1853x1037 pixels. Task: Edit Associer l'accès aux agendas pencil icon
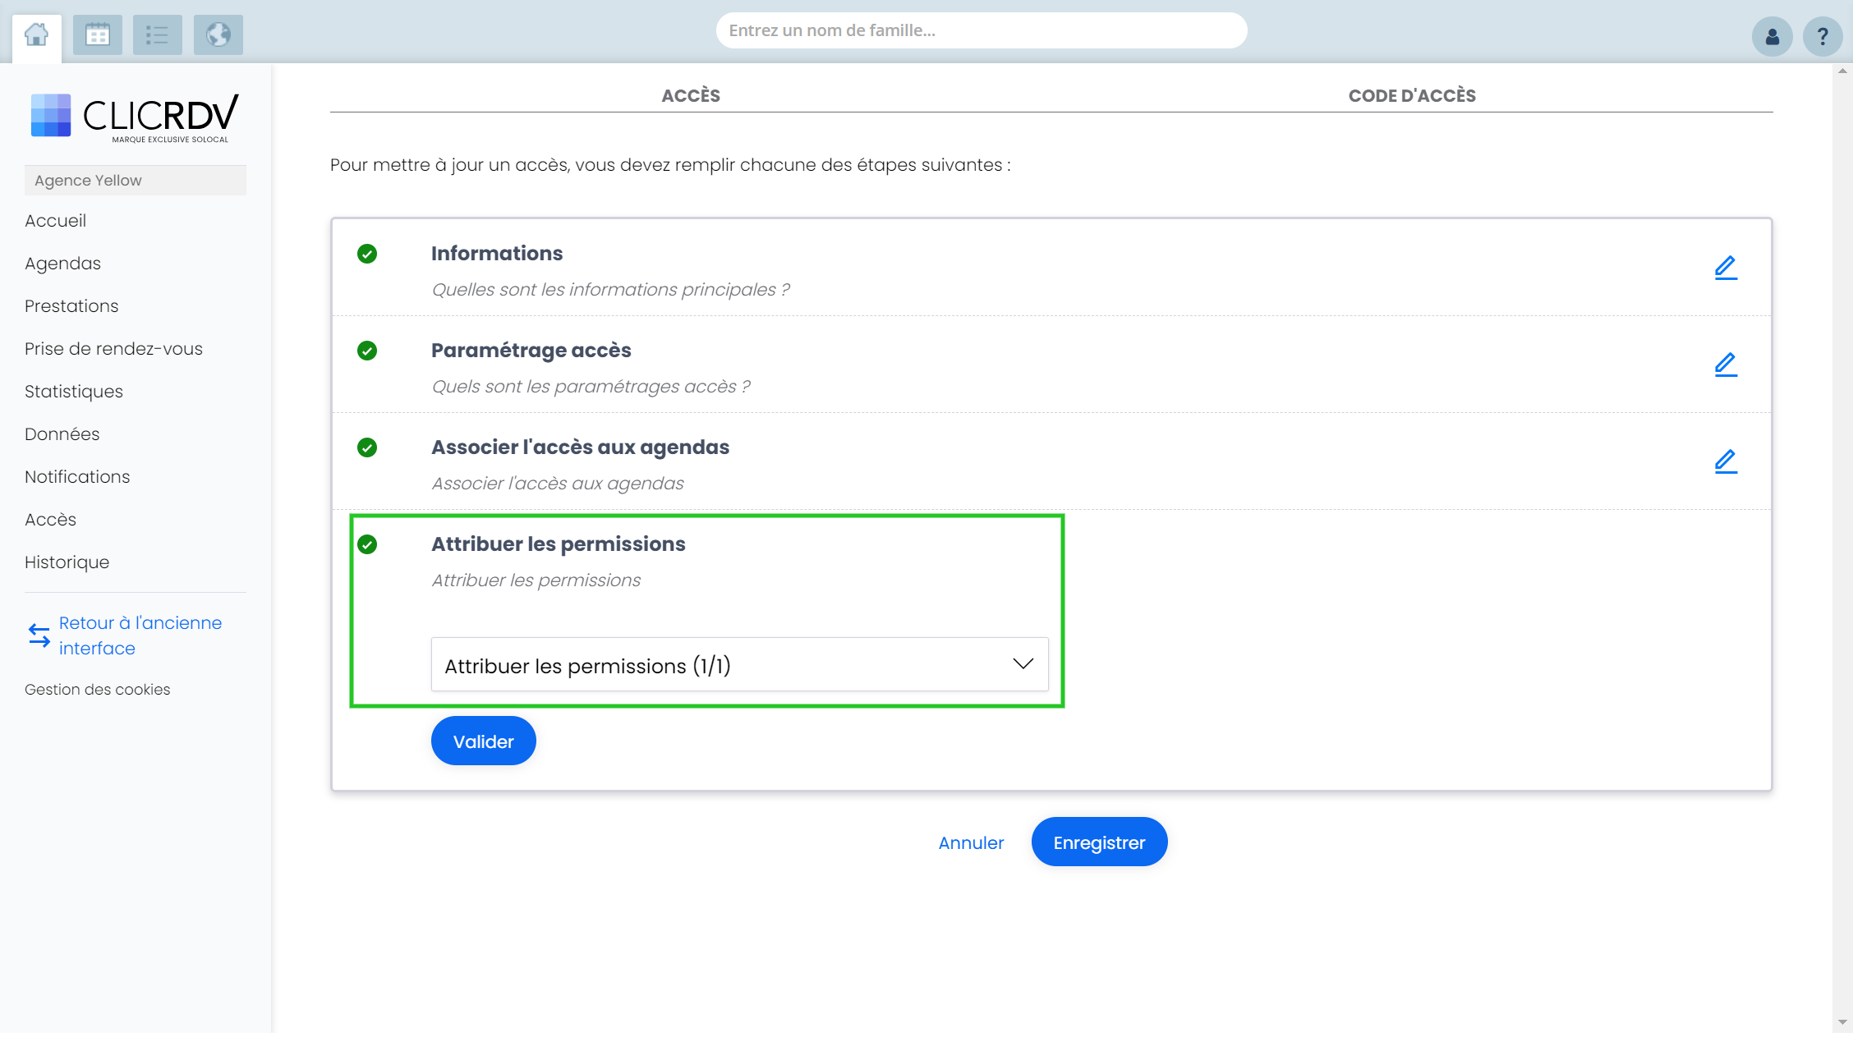tap(1726, 461)
